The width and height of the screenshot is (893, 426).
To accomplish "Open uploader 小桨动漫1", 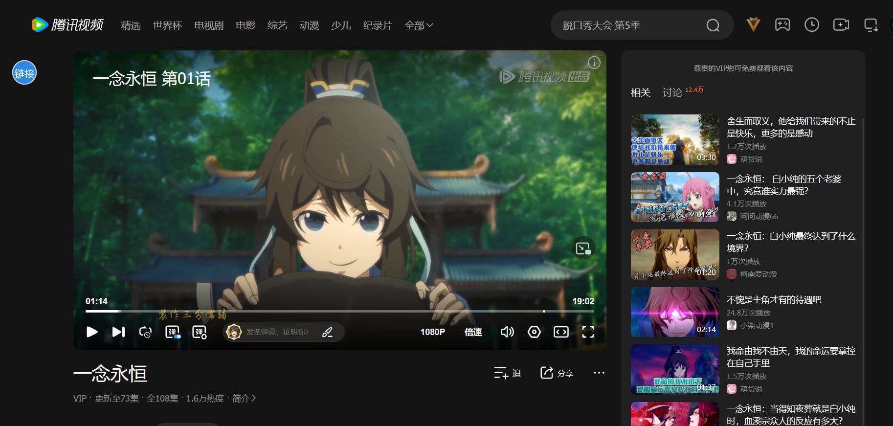I will pyautogui.click(x=750, y=325).
